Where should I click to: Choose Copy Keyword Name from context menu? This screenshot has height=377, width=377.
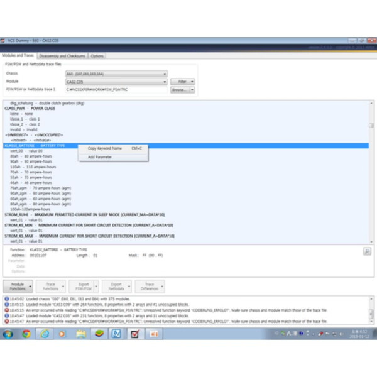[106, 148]
